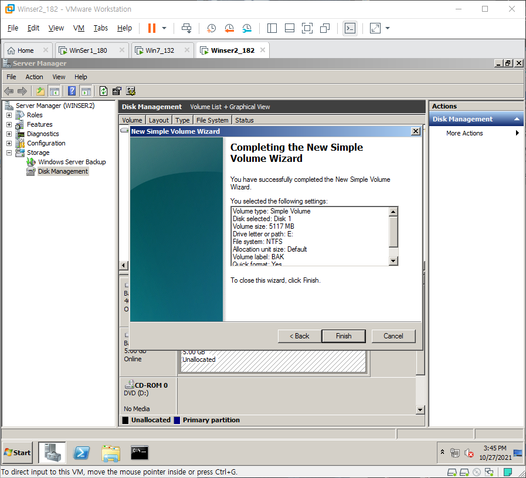Viewport: 526px width, 478px height.
Task: Expand the Roles tree node
Action: click(9, 115)
